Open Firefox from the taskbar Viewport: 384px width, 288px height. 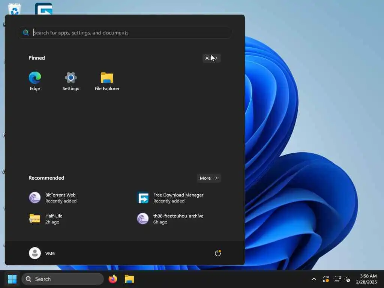113,279
